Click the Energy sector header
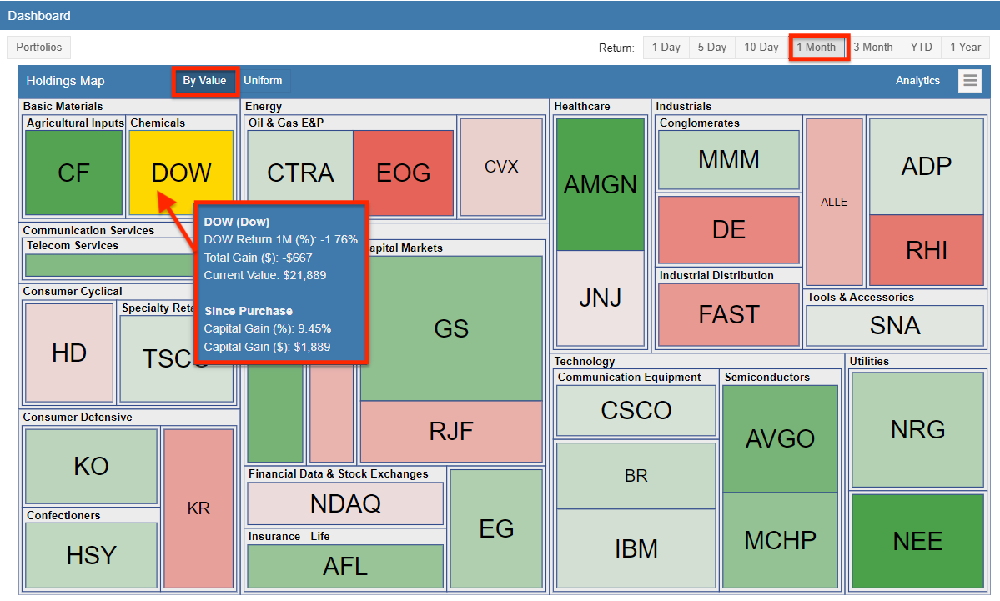The width and height of the screenshot is (1000, 601). click(x=264, y=107)
